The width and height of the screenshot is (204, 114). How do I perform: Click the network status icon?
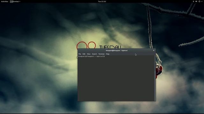click(193, 2)
